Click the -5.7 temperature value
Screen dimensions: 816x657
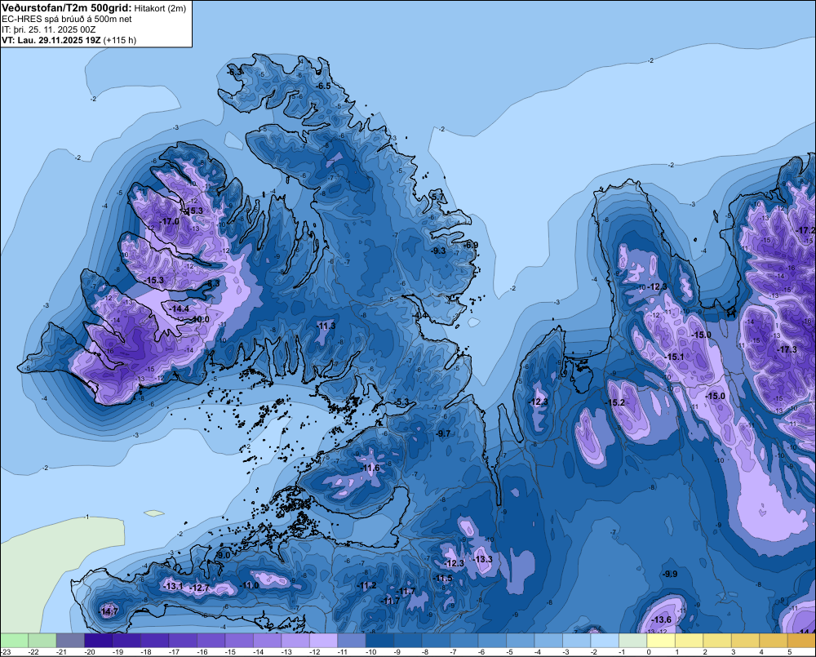pyautogui.click(x=437, y=197)
